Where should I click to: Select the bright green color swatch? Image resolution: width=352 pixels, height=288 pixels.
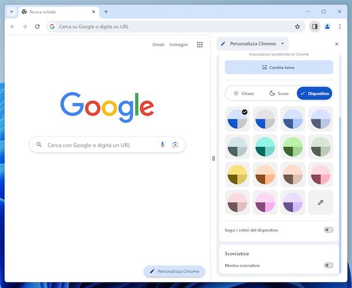pyautogui.click(x=293, y=147)
